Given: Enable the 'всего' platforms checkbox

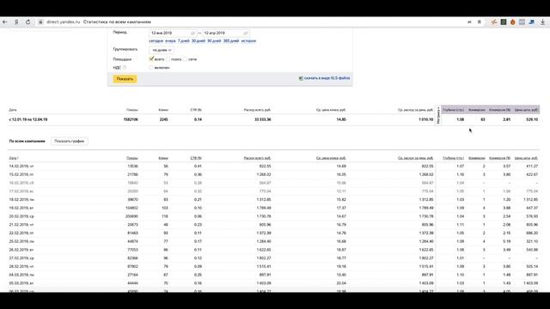Looking at the screenshot, I should [151, 59].
